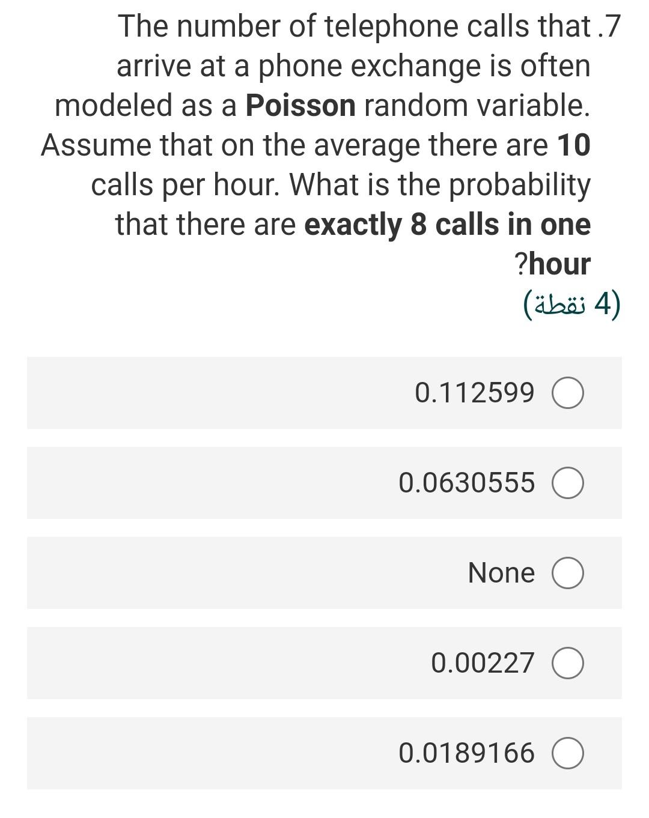
Task: Select the radio button for 0.00227
Action: pyautogui.click(x=568, y=664)
